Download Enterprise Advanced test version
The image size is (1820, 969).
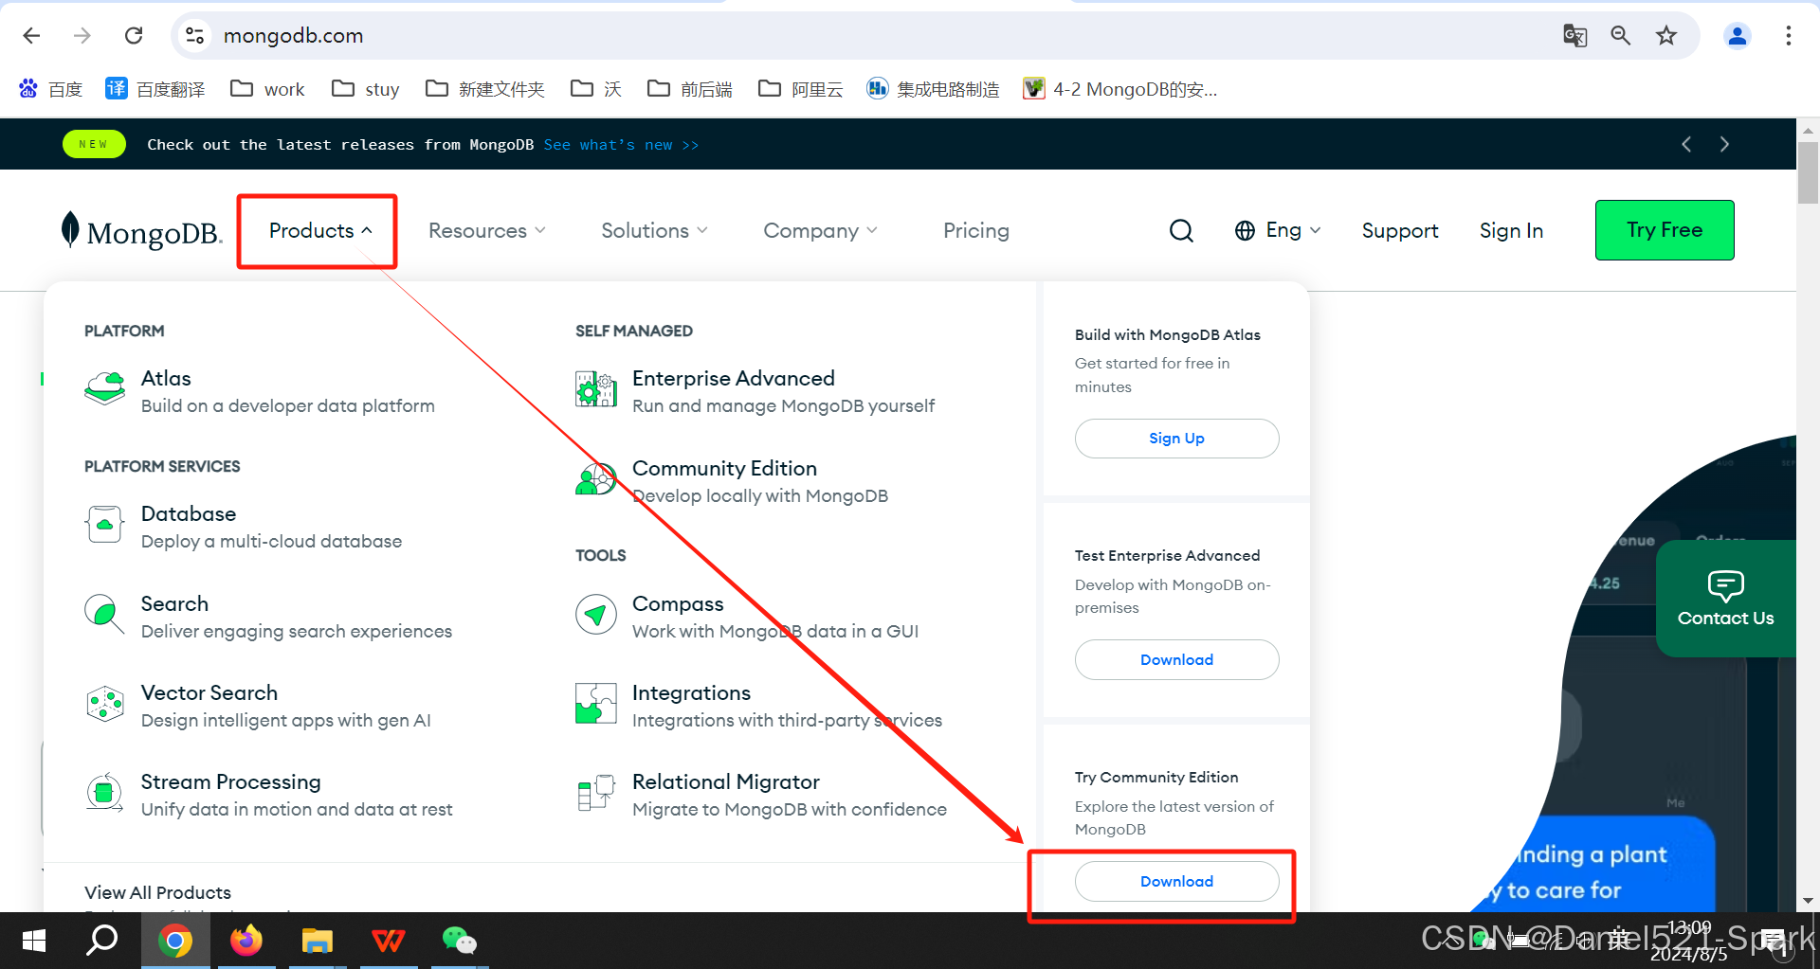click(x=1176, y=659)
